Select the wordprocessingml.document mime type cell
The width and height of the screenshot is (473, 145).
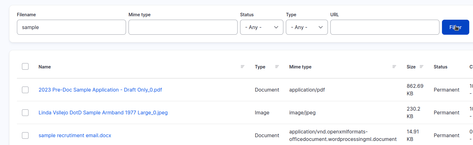pyautogui.click(x=343, y=135)
